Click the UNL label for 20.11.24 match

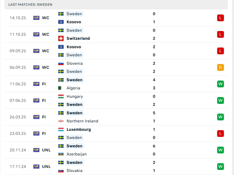coord(46,150)
